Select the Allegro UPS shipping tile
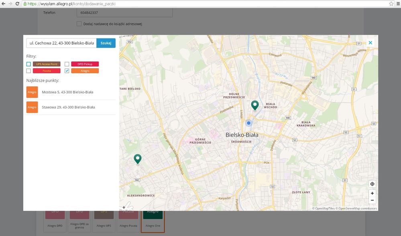 click(104, 221)
